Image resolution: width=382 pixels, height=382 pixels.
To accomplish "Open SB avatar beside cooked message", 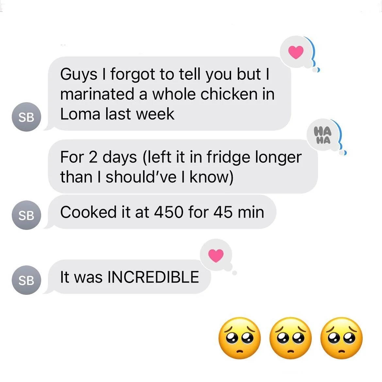I will 26,215.
